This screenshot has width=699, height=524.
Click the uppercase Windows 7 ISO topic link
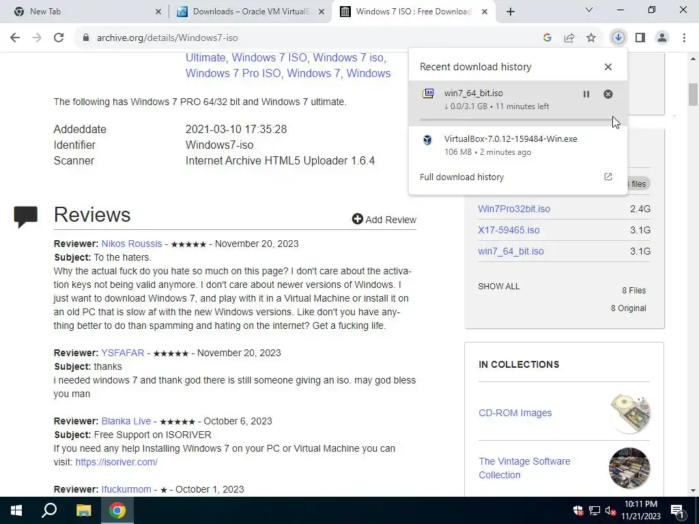pyautogui.click(x=269, y=57)
